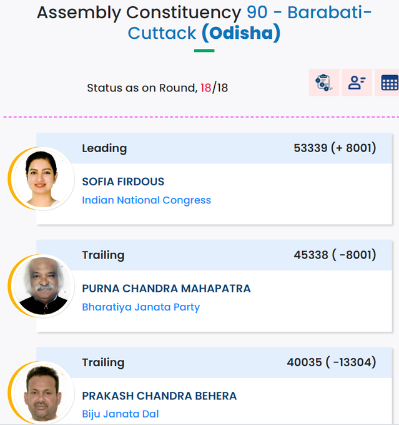Click the Trailing label above Purna Chandra
Screen dimensions: 399x425
(103, 255)
